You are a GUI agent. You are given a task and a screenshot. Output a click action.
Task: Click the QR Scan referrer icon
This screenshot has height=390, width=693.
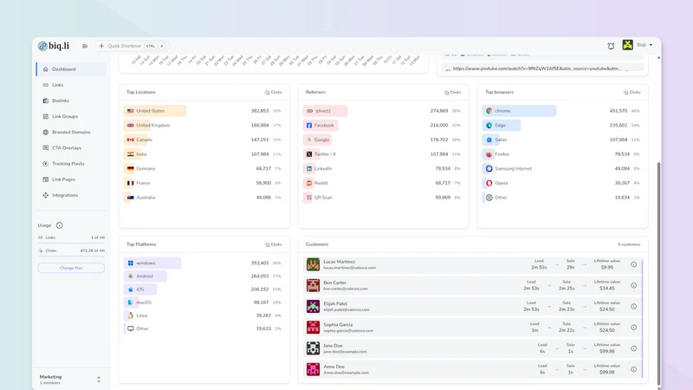coord(309,198)
